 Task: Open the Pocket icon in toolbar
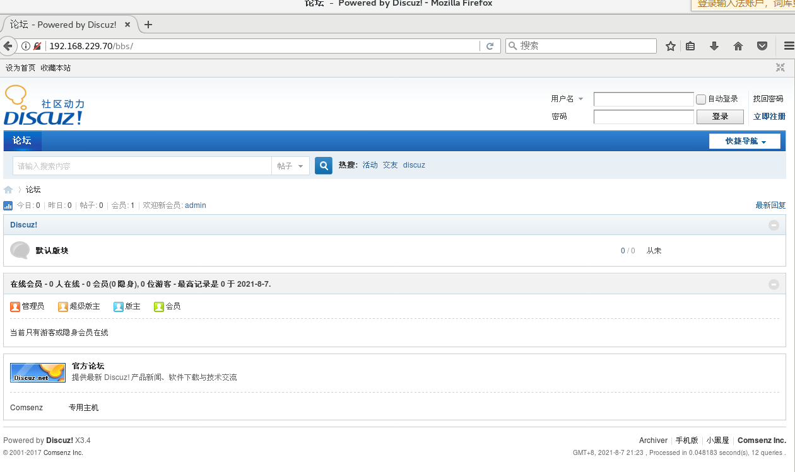(762, 46)
